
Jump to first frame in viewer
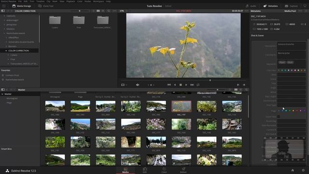(x=169, y=85)
